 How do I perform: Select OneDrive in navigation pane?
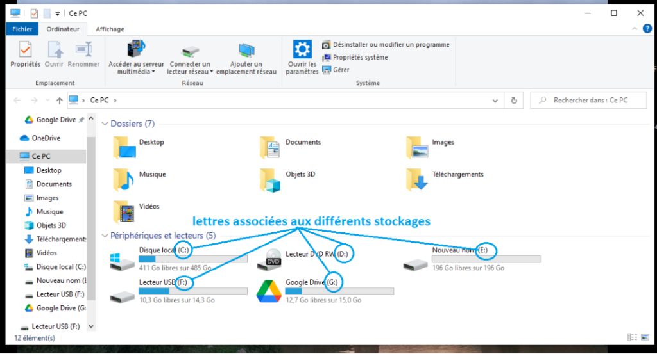tap(40, 138)
